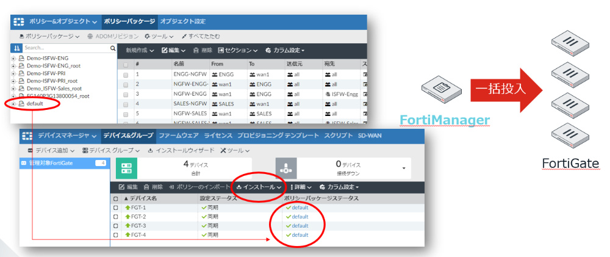The height and width of the screenshot is (257, 610).
Task: Expand the connection-down summary arrow
Action: click(404, 168)
